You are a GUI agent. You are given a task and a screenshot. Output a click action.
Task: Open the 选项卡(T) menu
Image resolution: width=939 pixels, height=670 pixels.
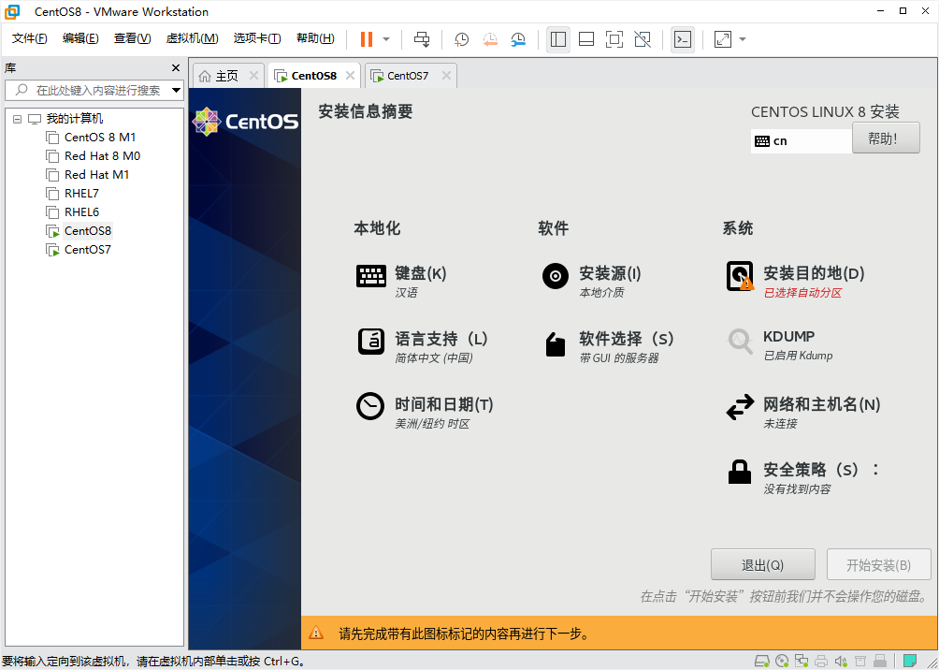click(x=257, y=38)
